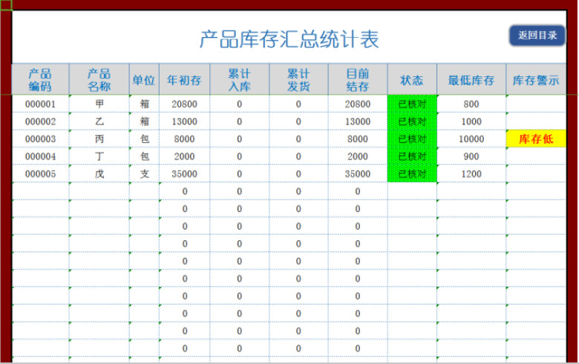Select minimum stock value 1000

pos(471,122)
